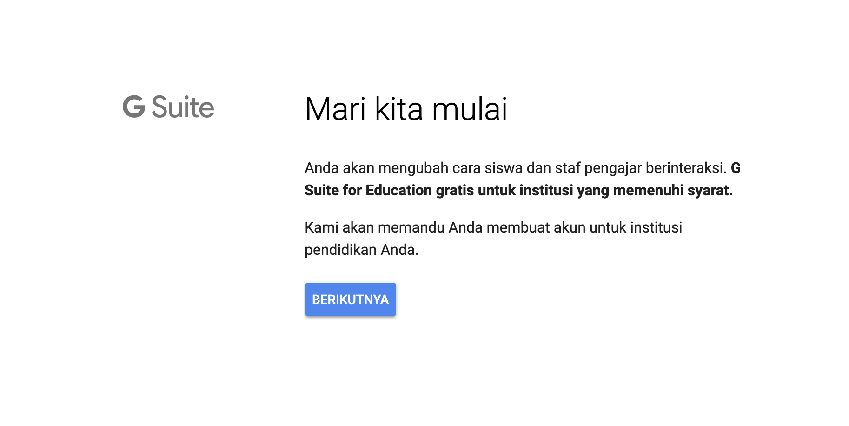
Task: Select the blue continue button
Action: [x=351, y=300]
